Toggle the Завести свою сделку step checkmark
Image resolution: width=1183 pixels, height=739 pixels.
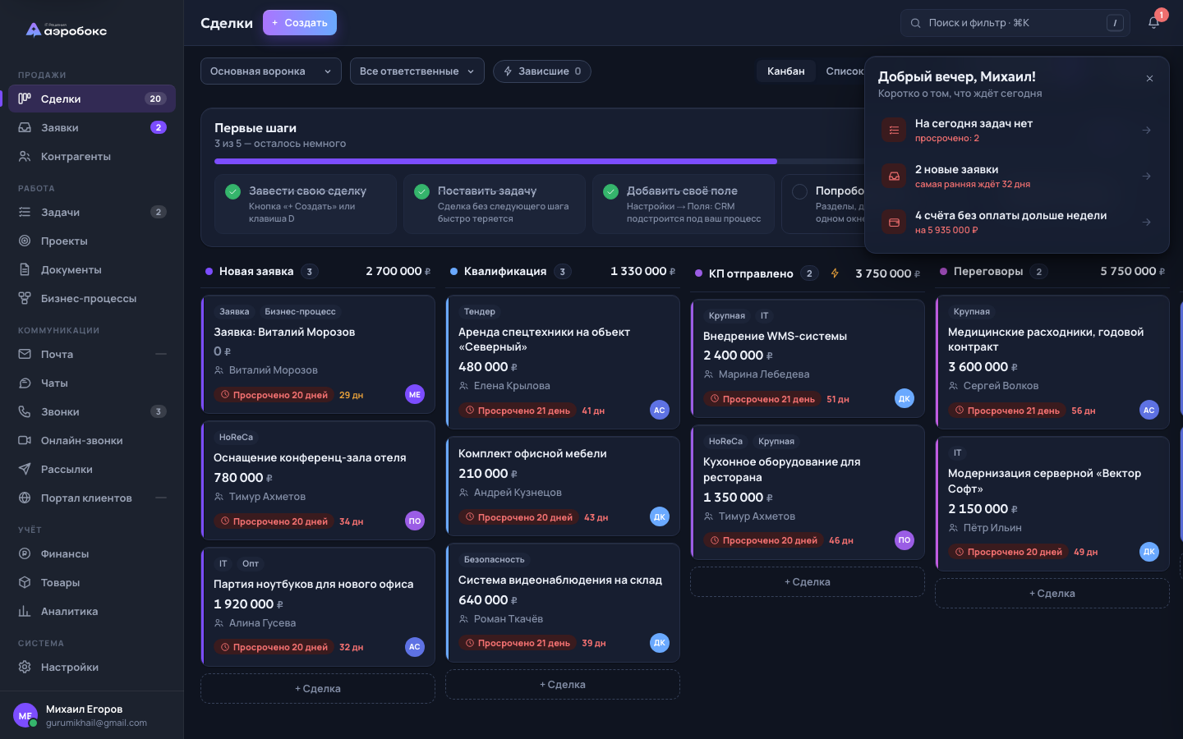click(232, 191)
